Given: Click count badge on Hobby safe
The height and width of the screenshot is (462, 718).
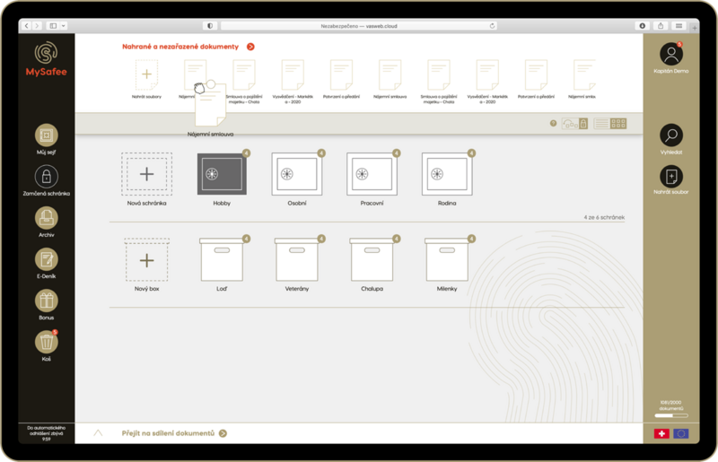Looking at the screenshot, I should click(246, 153).
